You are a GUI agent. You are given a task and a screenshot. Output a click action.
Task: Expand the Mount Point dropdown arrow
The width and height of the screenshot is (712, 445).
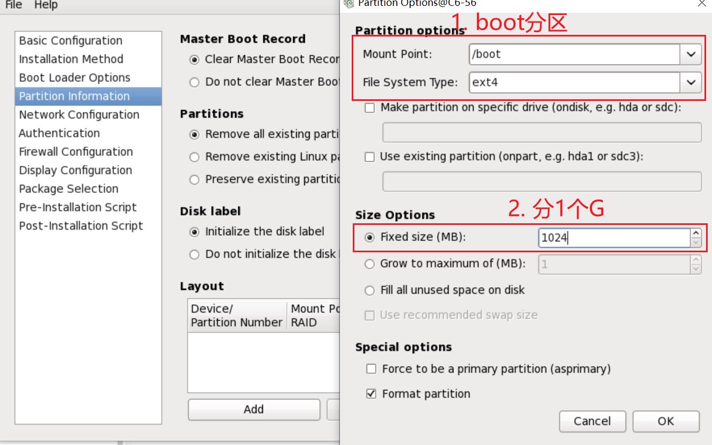(x=691, y=54)
